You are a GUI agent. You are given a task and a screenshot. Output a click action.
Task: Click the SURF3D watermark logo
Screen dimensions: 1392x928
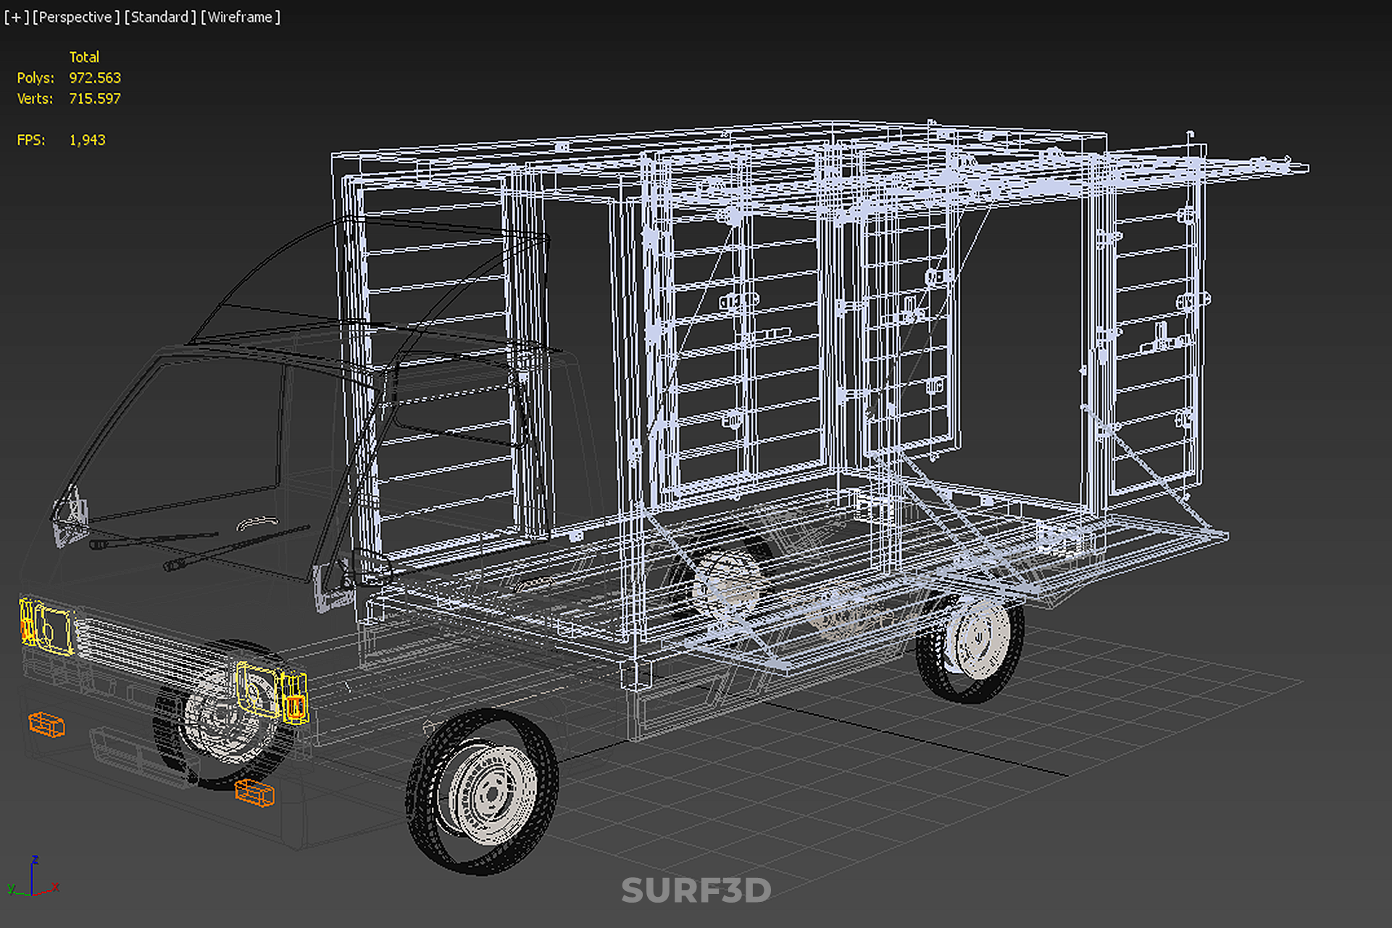696,891
